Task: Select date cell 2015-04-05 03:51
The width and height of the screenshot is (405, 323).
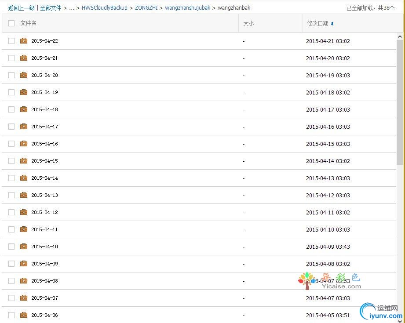Action: [x=328, y=315]
